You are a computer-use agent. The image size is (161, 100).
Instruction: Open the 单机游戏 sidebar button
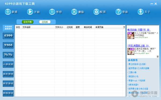click(x=8, y=74)
